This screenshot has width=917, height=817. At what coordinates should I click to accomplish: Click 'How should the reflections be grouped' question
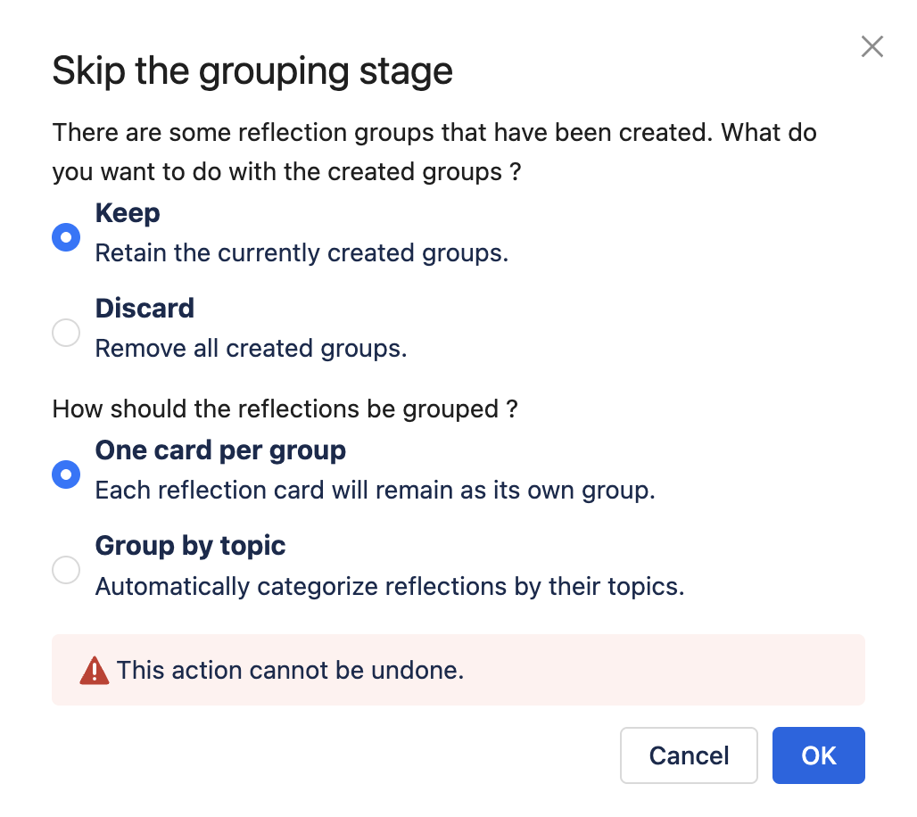tap(285, 409)
